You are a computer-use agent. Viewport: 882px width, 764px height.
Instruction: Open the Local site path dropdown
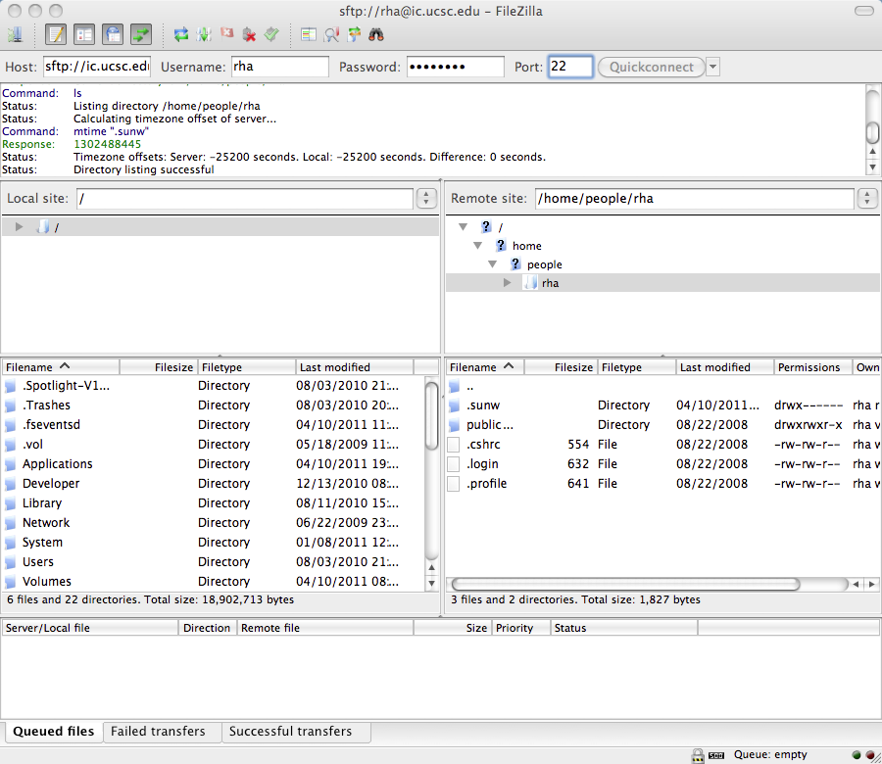point(426,199)
